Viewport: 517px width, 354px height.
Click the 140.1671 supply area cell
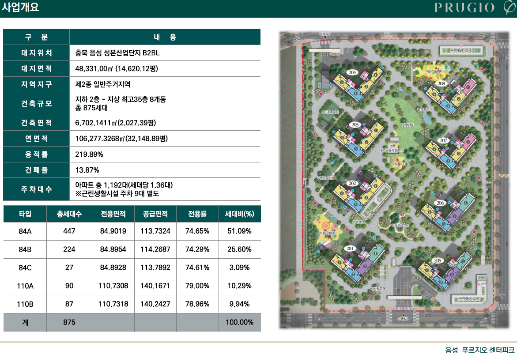click(x=155, y=286)
